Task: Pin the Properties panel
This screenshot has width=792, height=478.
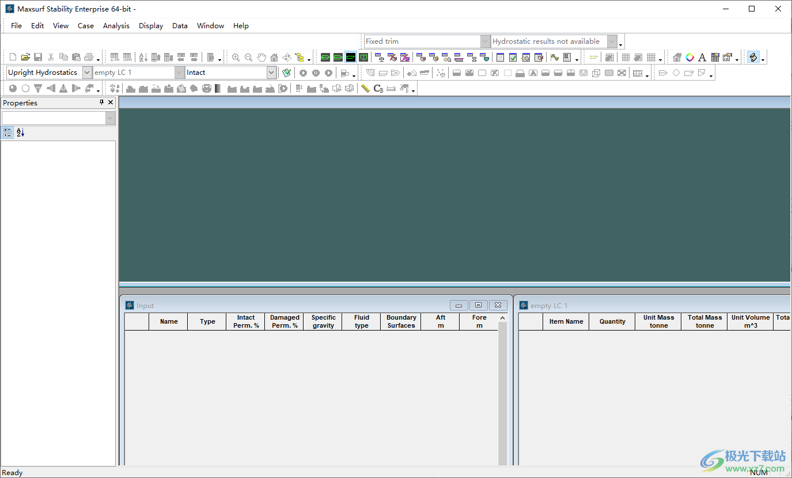Action: [x=102, y=103]
